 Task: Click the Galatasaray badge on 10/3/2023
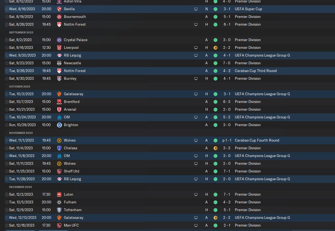coord(59,94)
